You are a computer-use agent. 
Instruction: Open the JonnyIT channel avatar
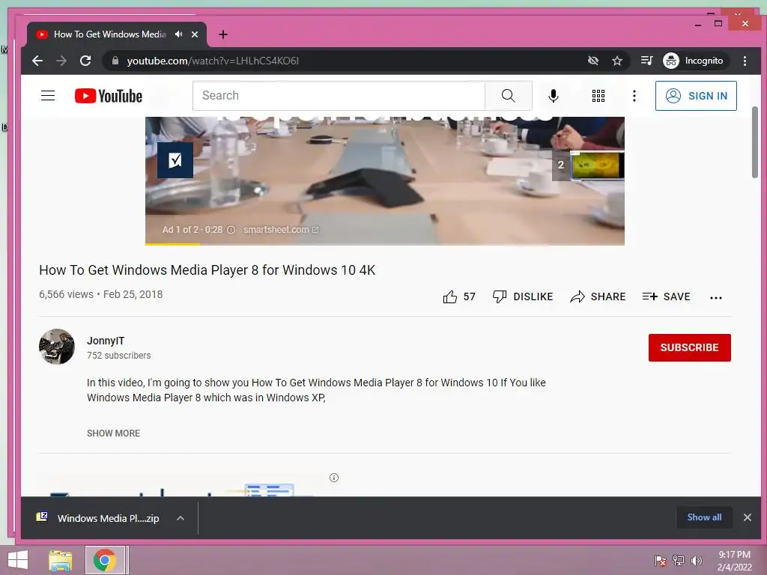pos(57,347)
